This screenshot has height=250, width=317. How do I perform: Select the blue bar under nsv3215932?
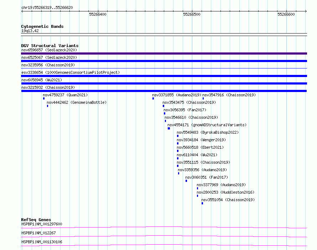tap(164, 91)
